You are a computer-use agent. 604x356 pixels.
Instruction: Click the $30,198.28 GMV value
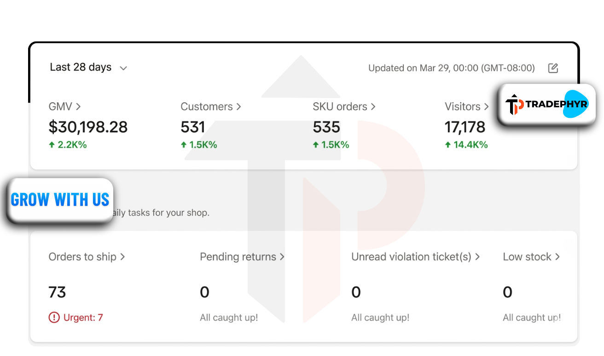[x=88, y=127]
